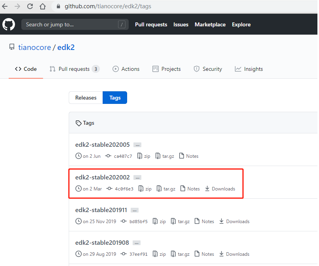Download tar.gz for edk2-stable201908

tap(180, 254)
